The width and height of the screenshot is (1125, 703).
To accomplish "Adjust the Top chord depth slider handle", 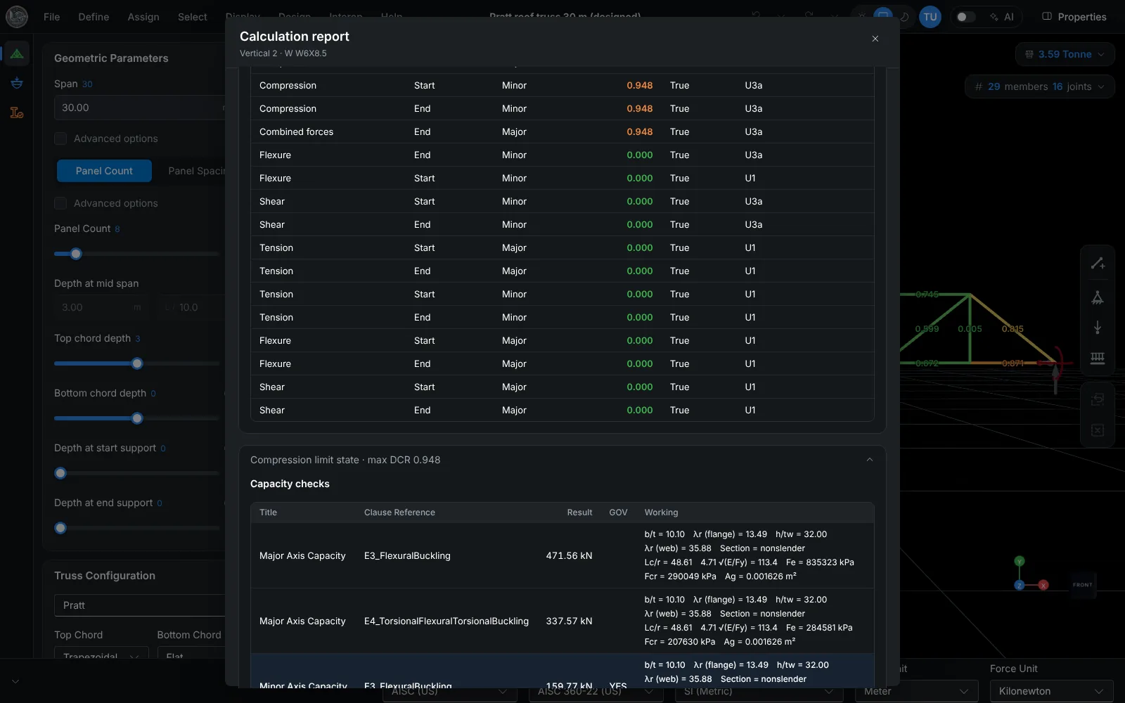I will click(137, 363).
